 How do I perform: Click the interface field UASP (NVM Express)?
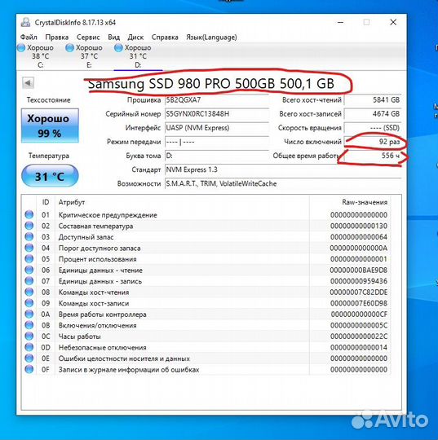point(217,128)
